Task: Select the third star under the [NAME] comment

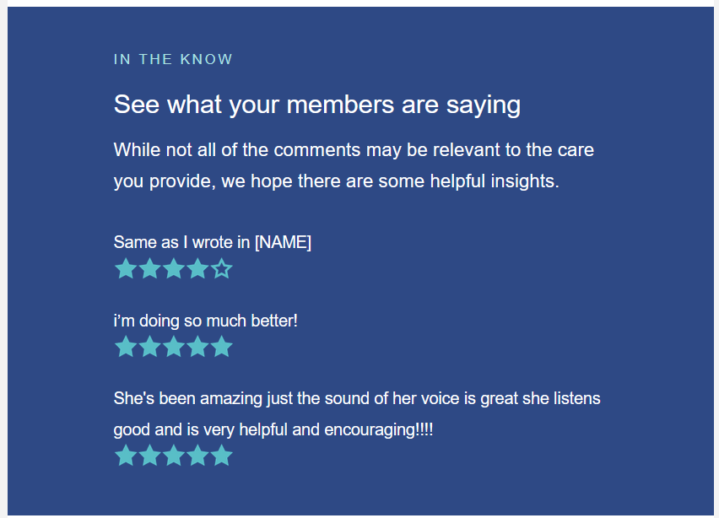Action: (x=174, y=269)
